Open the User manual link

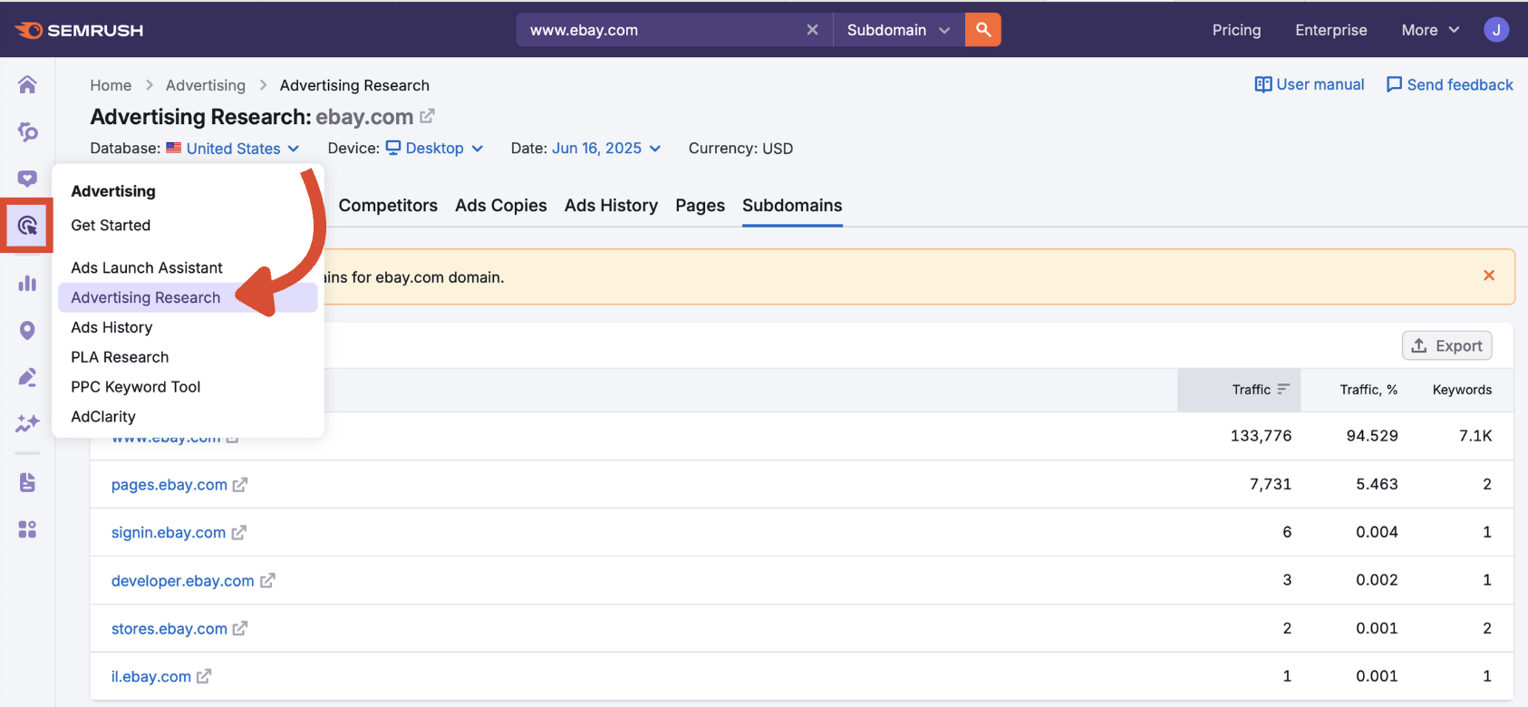tap(1309, 84)
